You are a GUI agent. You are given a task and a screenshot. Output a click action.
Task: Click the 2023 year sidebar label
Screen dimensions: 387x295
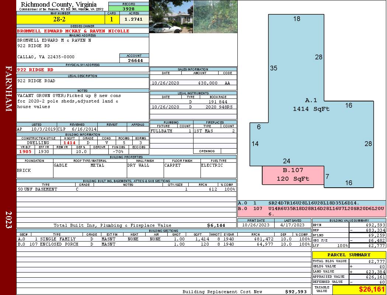[x=8, y=220]
